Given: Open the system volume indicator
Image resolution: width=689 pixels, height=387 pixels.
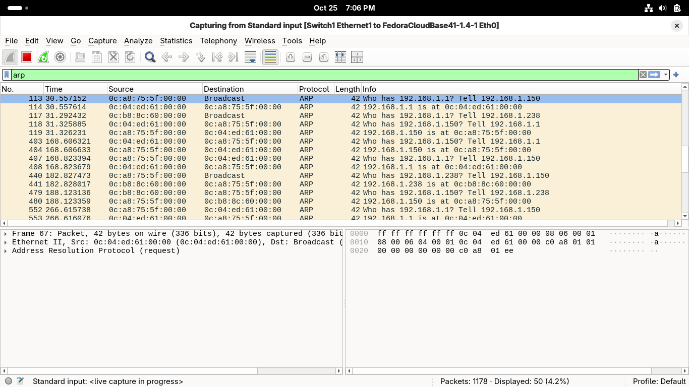Looking at the screenshot, I should pyautogui.click(x=663, y=8).
